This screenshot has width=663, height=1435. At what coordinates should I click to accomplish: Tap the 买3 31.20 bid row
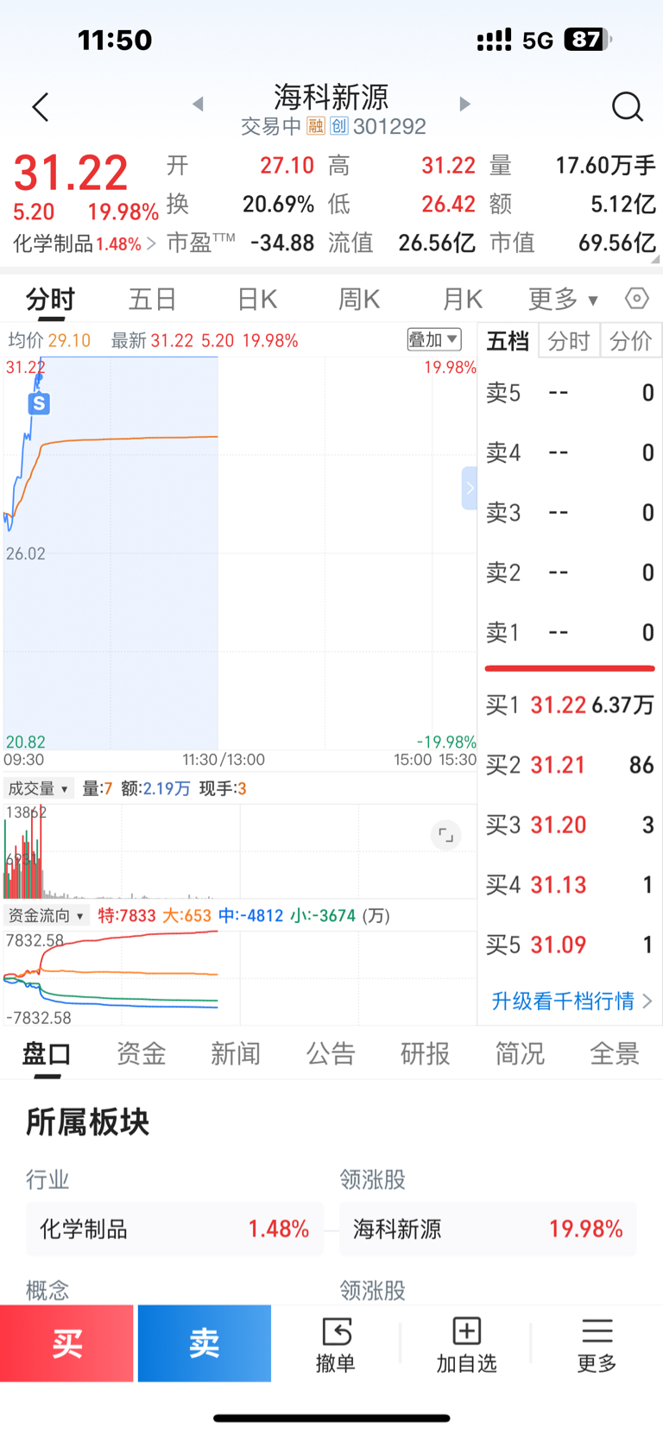pos(570,825)
